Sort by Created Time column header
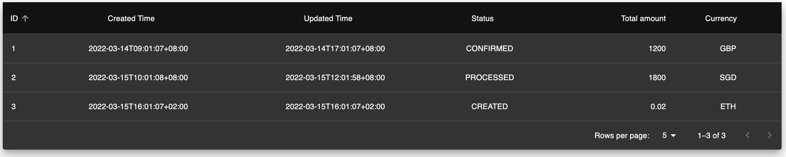Screen dimensions: 786x157 tap(131, 18)
